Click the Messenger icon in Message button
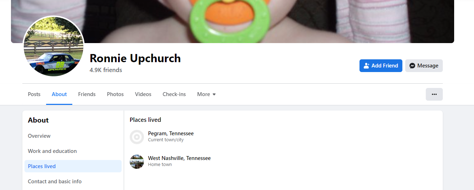The image size is (474, 190). pos(412,66)
